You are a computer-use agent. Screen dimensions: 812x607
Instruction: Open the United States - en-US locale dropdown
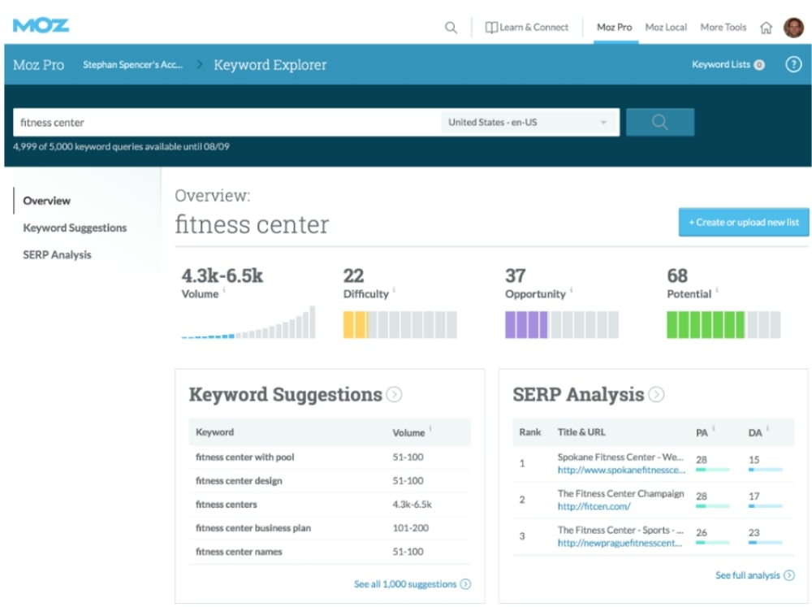pos(529,123)
